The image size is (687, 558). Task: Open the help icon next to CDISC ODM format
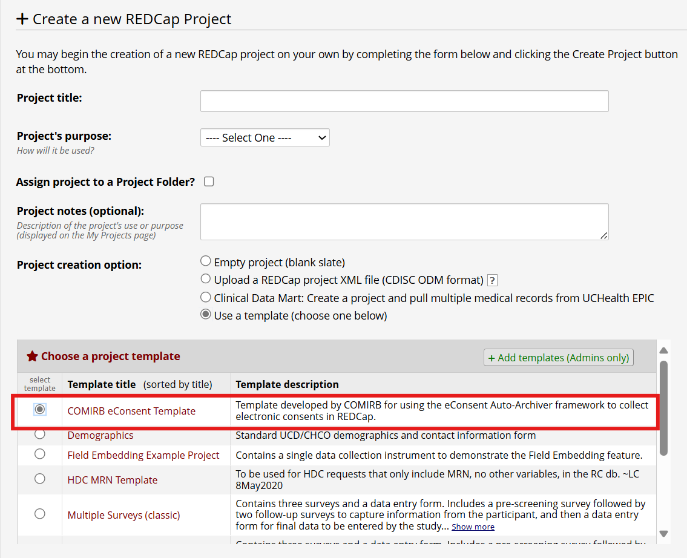(x=491, y=280)
